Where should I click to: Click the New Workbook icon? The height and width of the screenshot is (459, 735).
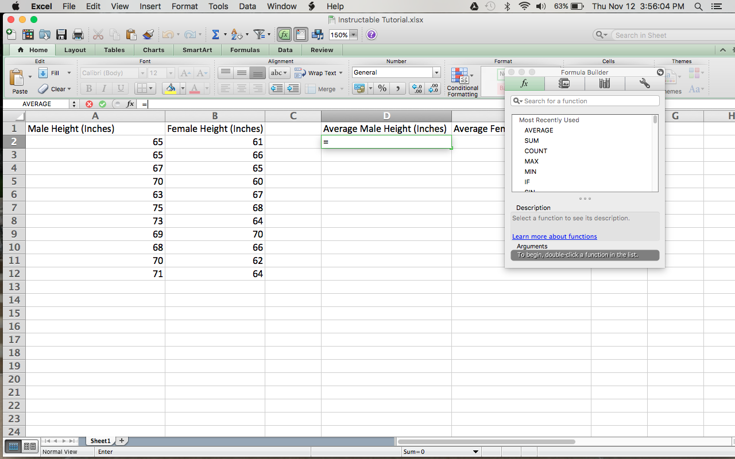pyautogui.click(x=11, y=34)
